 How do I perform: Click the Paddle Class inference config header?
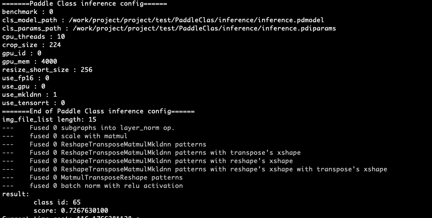pyautogui.click(x=85, y=4)
